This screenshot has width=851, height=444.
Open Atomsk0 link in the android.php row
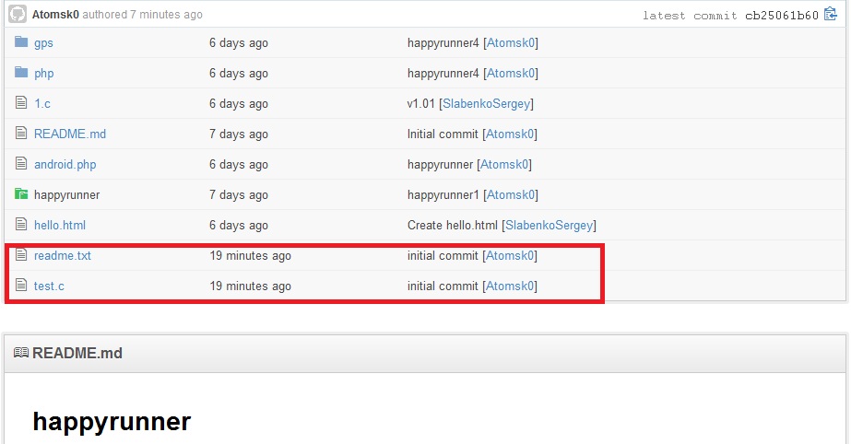(504, 164)
